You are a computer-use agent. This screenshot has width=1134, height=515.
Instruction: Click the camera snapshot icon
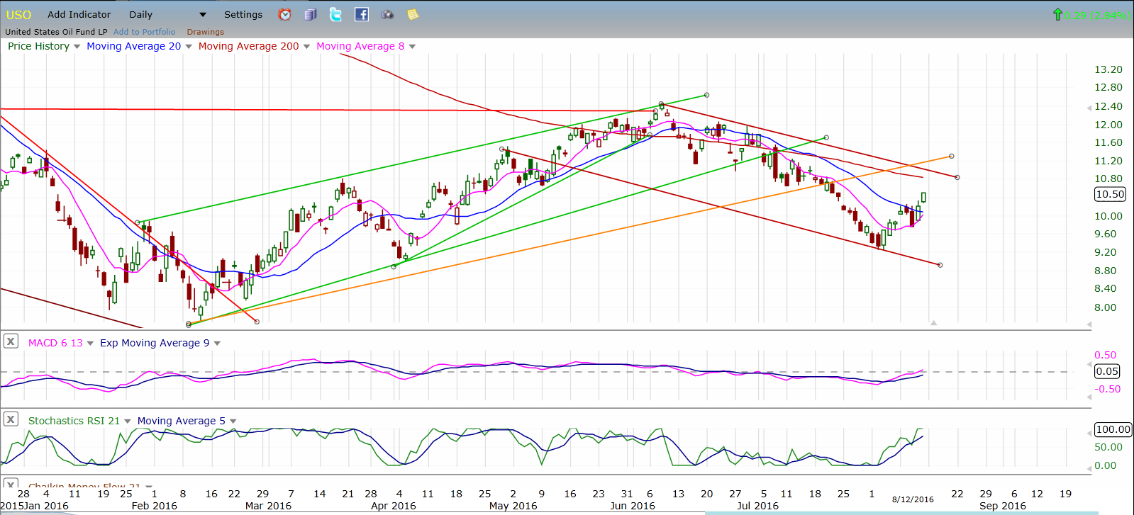click(x=387, y=14)
